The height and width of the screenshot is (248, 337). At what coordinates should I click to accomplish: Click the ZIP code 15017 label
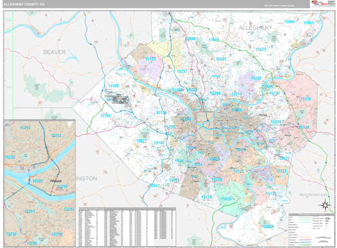[154, 186]
